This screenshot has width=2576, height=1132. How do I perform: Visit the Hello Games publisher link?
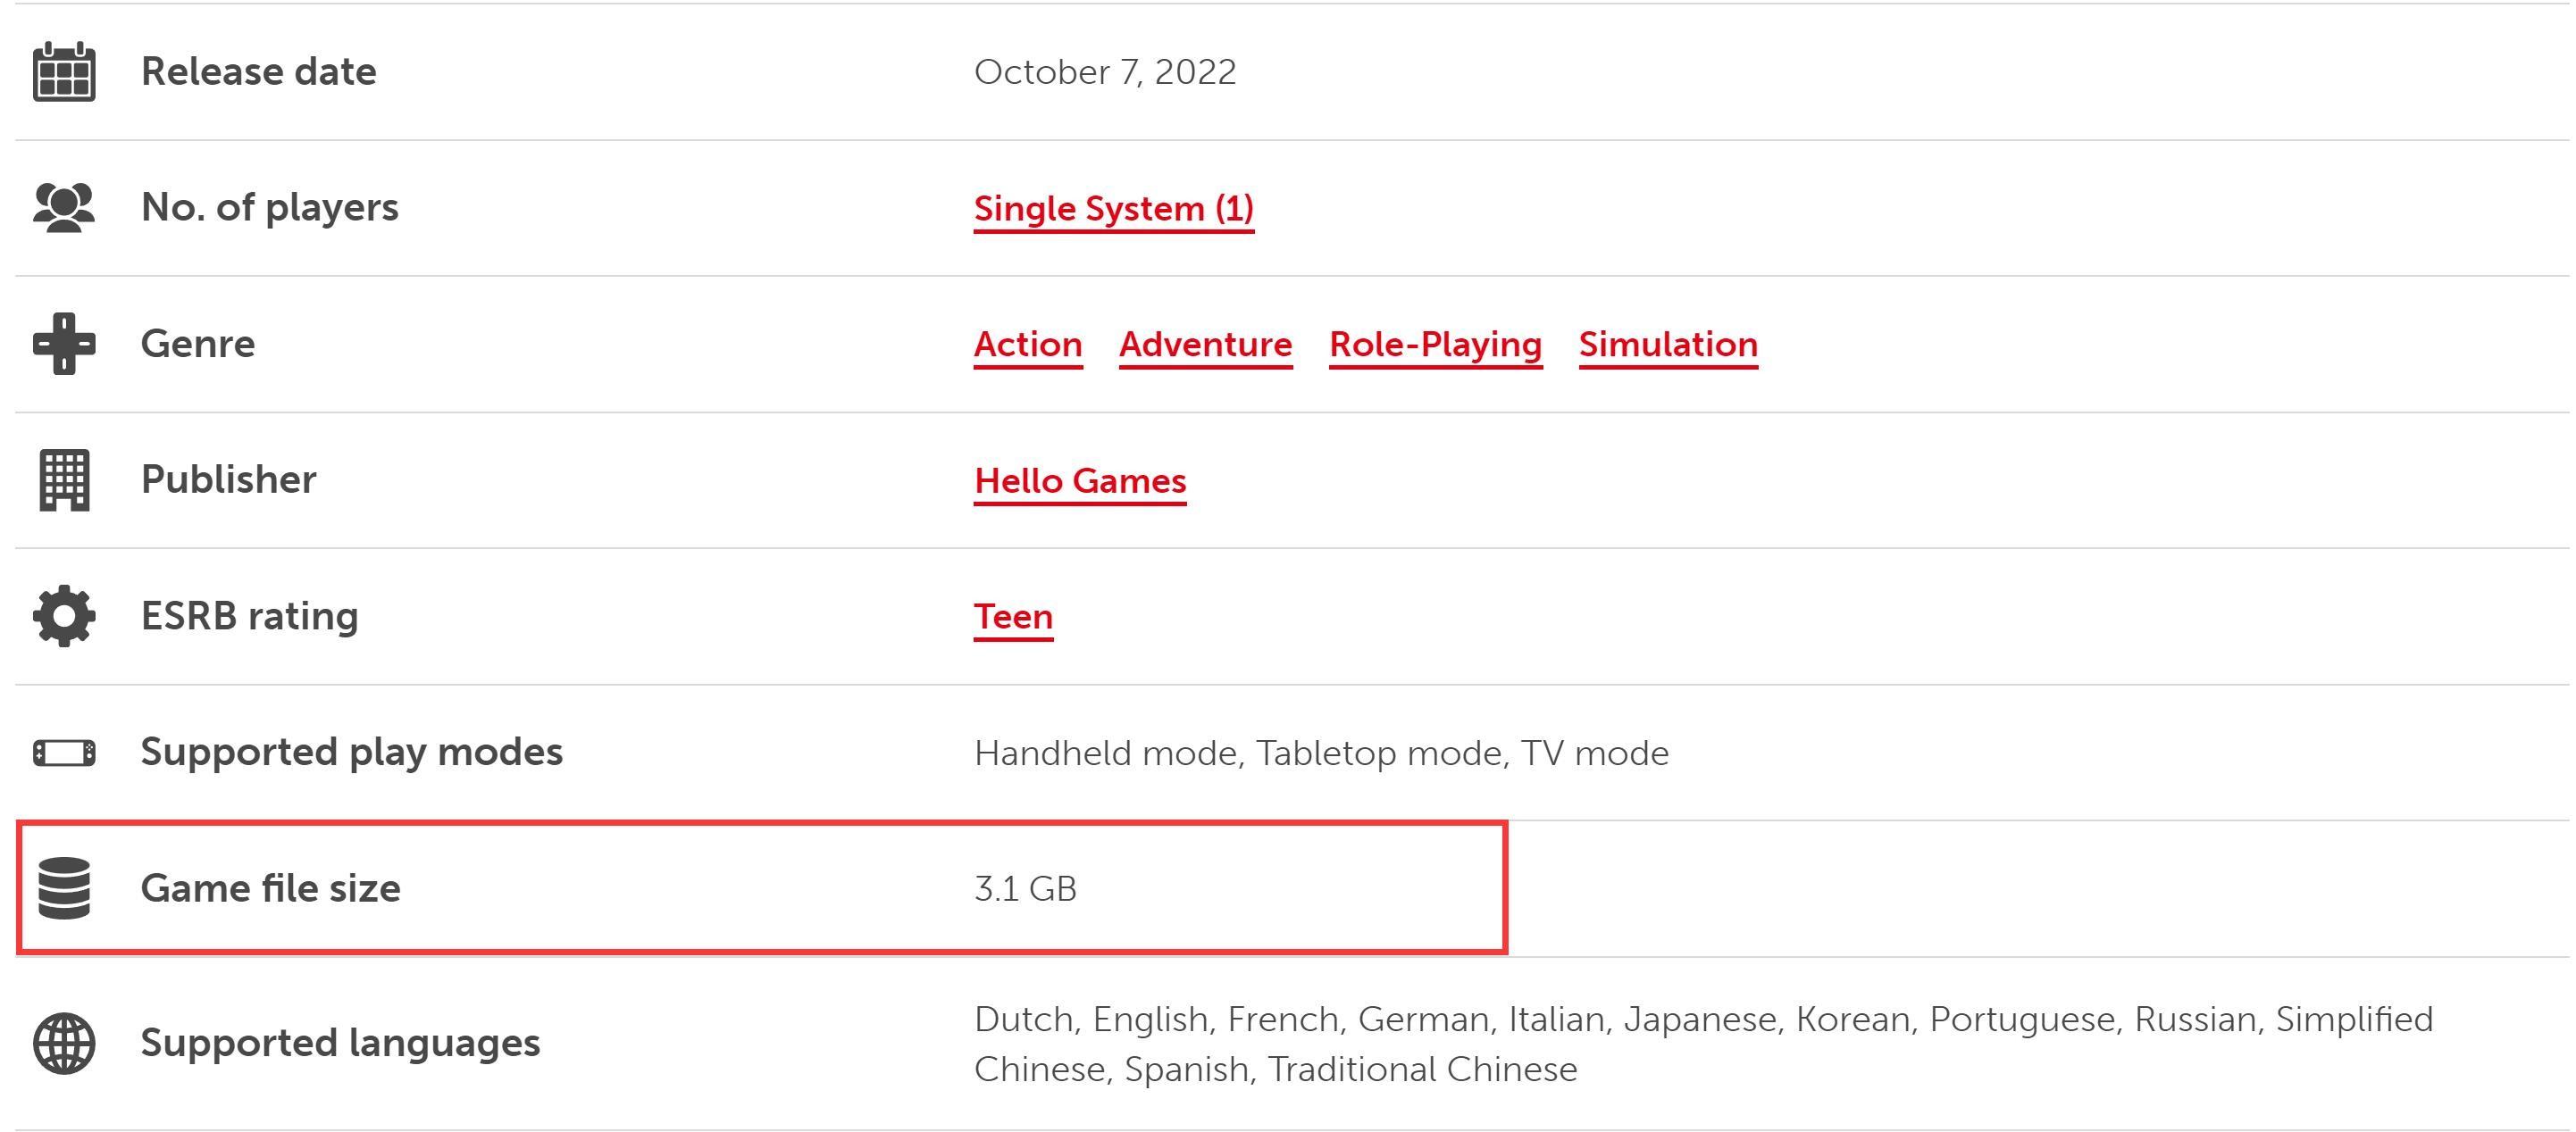1080,480
